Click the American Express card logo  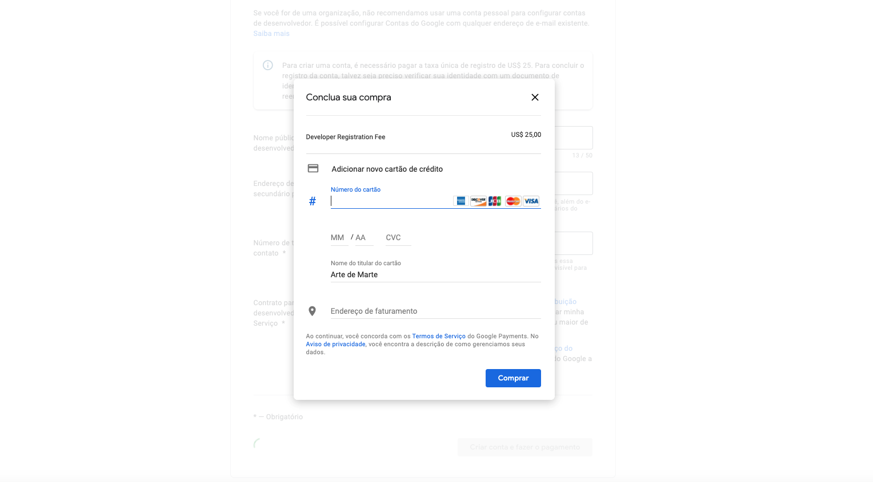pyautogui.click(x=461, y=201)
